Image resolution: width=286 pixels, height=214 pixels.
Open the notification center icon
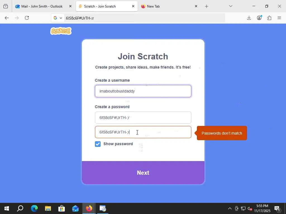pyautogui.click(x=277, y=208)
